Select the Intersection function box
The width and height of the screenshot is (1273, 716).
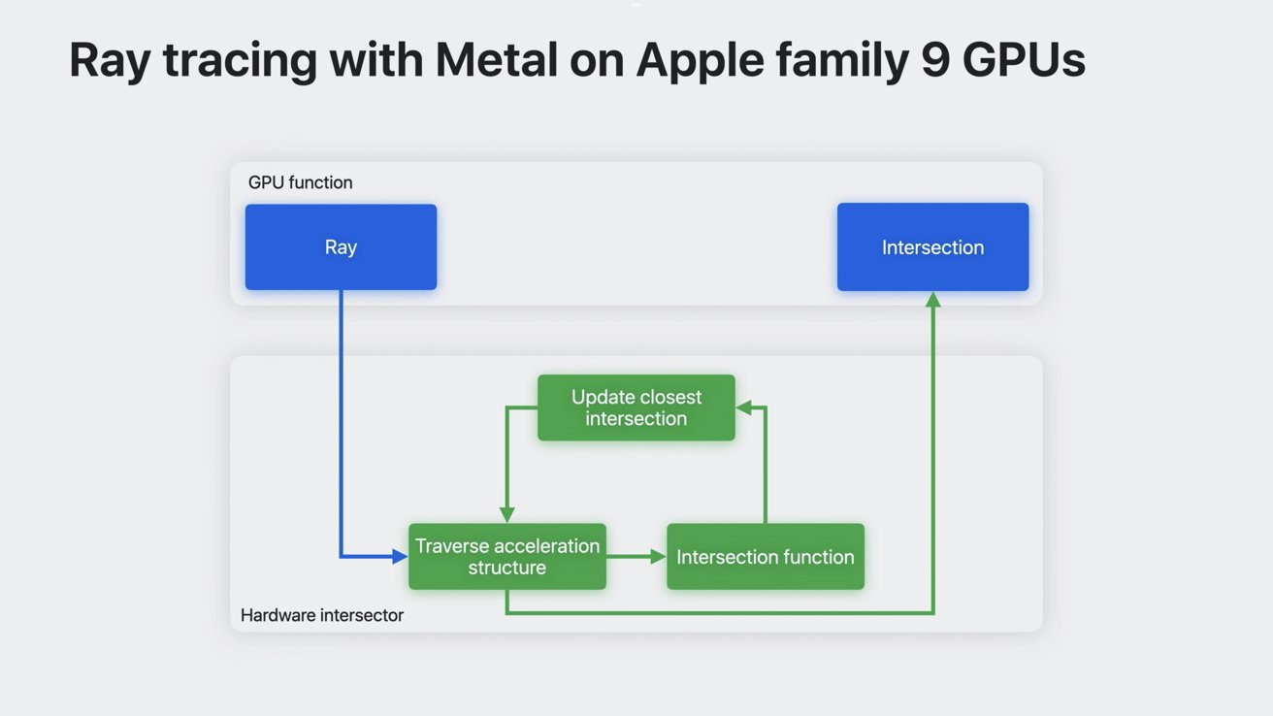pos(766,557)
